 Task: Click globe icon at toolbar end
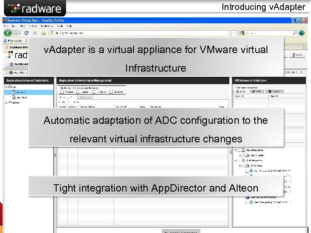301,33
